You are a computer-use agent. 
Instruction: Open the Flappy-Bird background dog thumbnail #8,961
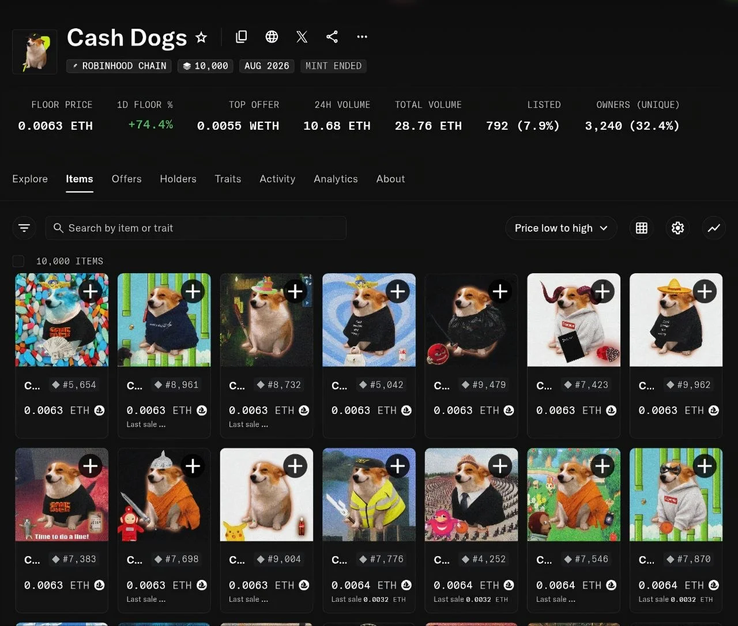164,320
